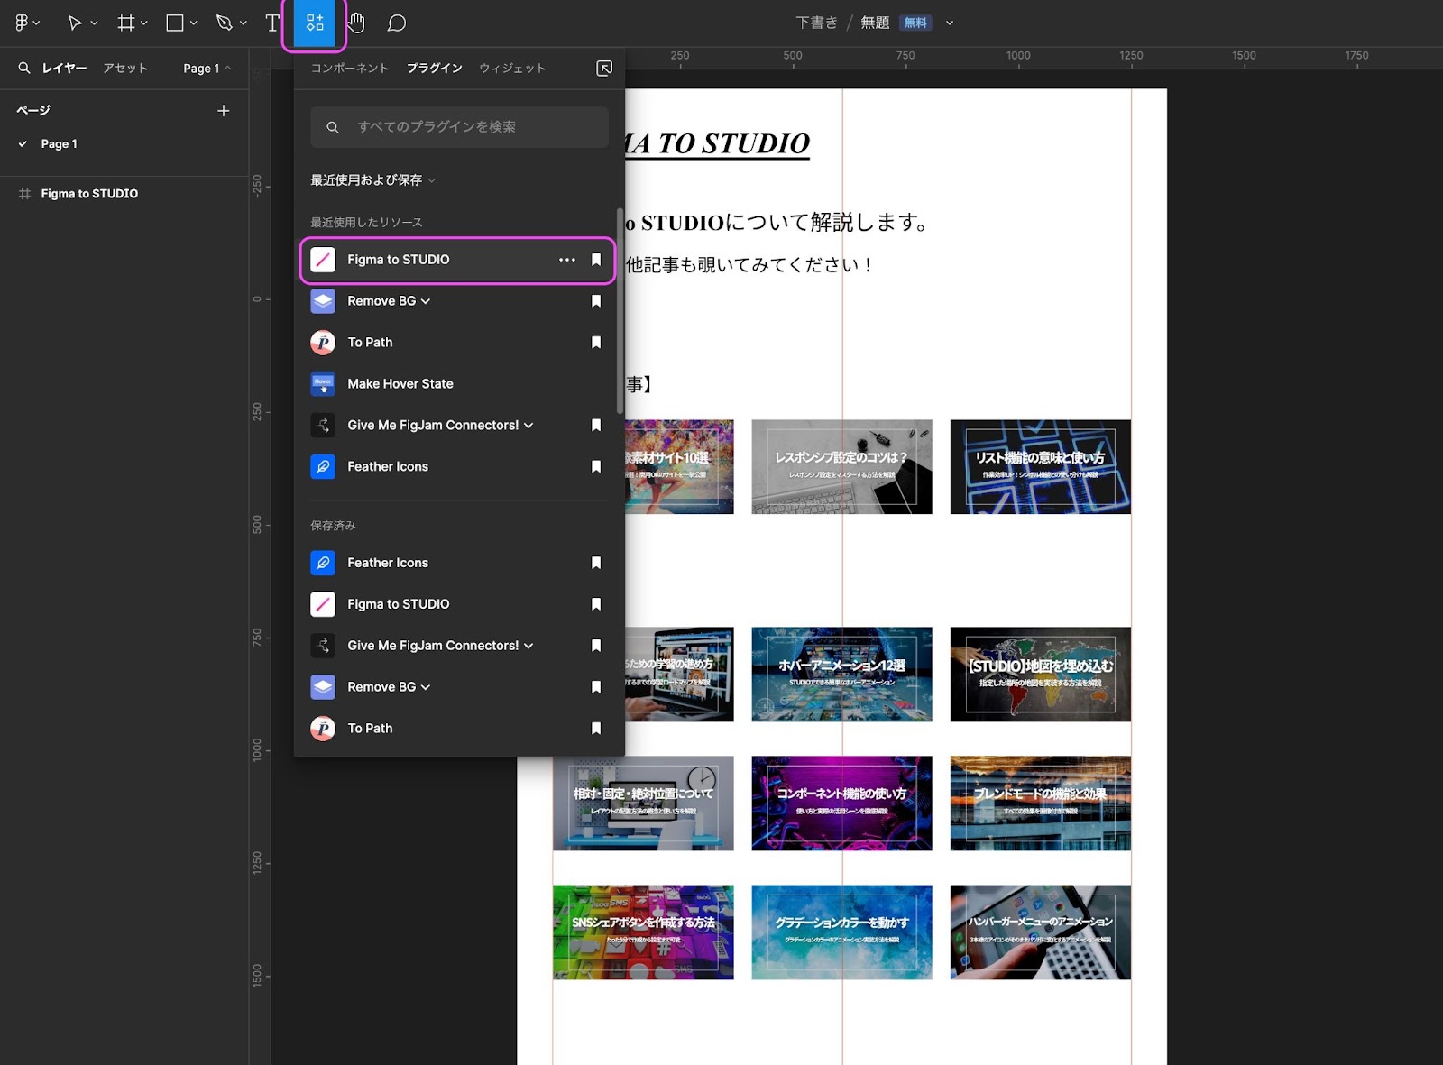Open the file title dropdown chevron
Screen dimensions: 1443x1065
(950, 23)
